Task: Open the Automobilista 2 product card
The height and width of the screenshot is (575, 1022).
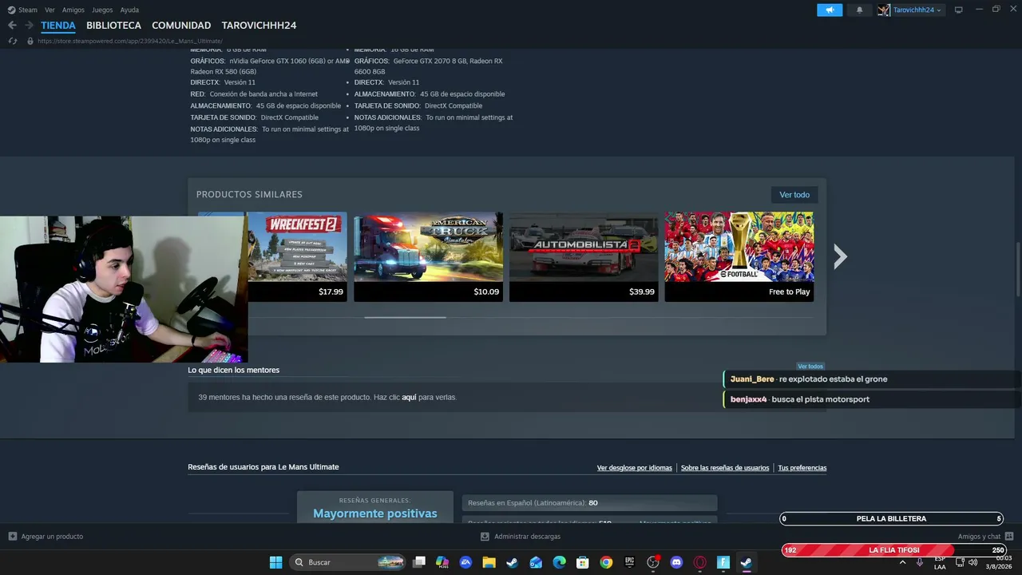Action: tap(584, 256)
